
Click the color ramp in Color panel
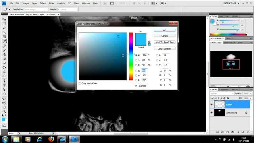pos(229,34)
